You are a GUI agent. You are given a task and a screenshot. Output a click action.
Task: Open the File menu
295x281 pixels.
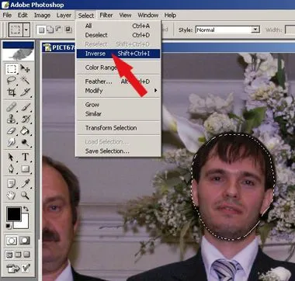(7, 16)
